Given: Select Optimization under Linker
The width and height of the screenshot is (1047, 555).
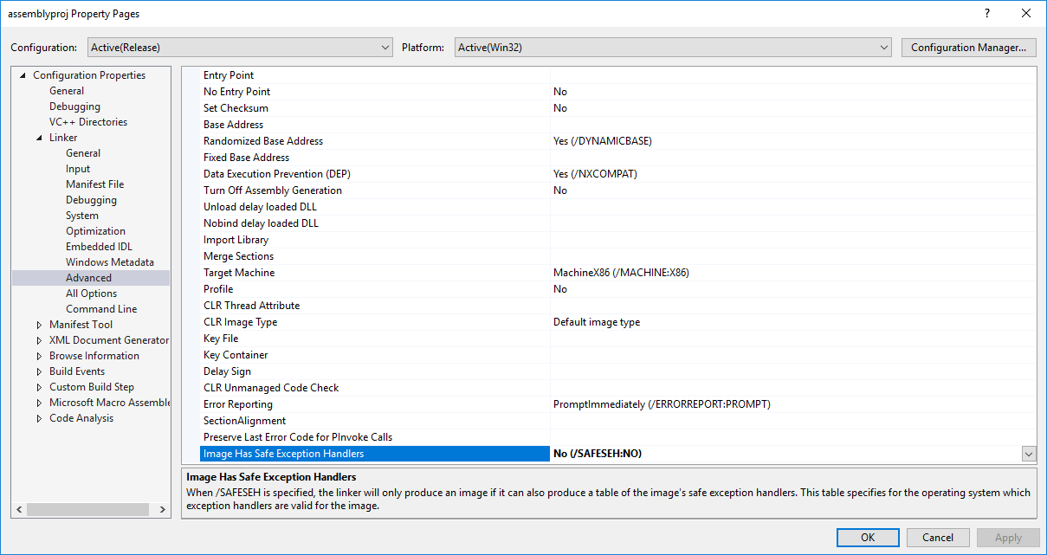Looking at the screenshot, I should point(95,231).
